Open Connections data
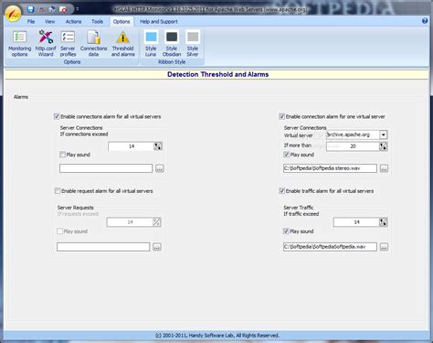The height and width of the screenshot is (343, 433). point(93,44)
